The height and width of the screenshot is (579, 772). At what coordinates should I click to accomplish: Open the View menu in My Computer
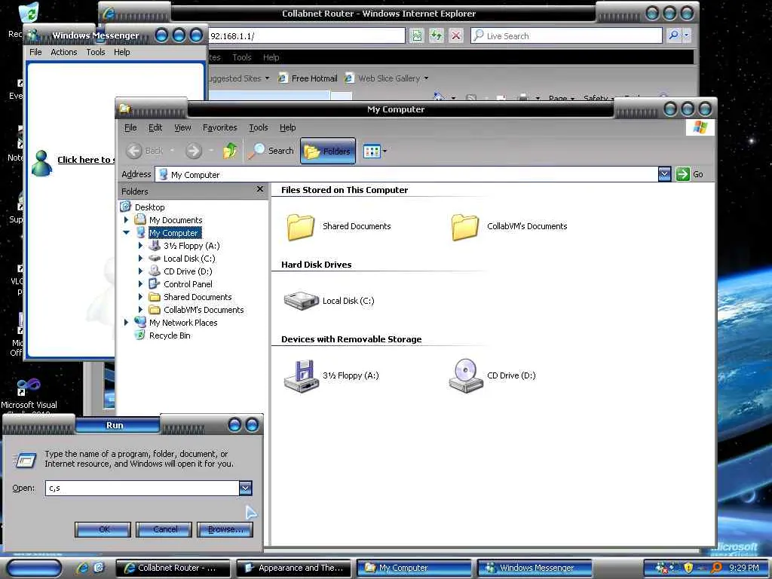[x=182, y=127]
